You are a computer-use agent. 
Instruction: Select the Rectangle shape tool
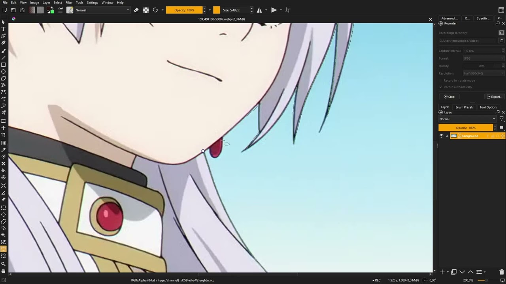4,65
